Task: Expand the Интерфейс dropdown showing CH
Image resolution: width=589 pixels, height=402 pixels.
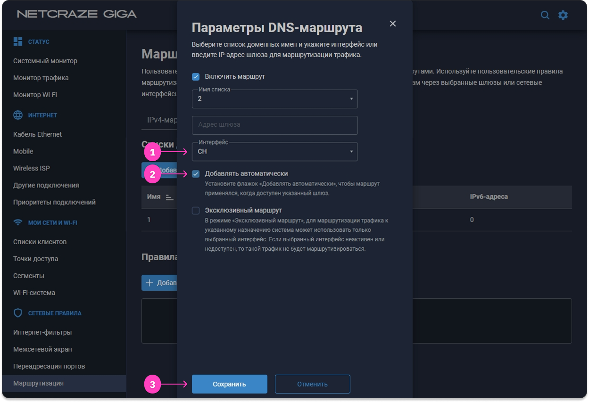Action: pos(274,152)
